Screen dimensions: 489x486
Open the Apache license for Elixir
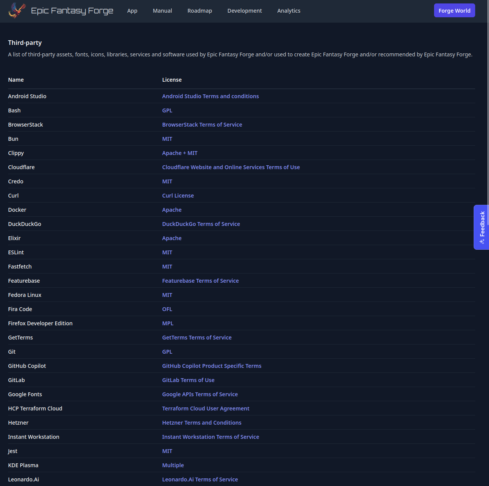click(172, 238)
